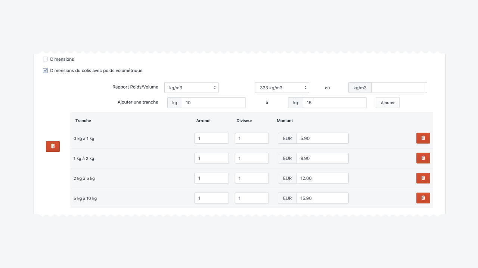The height and width of the screenshot is (268, 478).
Task: Focus the custom kg/m3 ratio input field
Action: pyautogui.click(x=399, y=87)
